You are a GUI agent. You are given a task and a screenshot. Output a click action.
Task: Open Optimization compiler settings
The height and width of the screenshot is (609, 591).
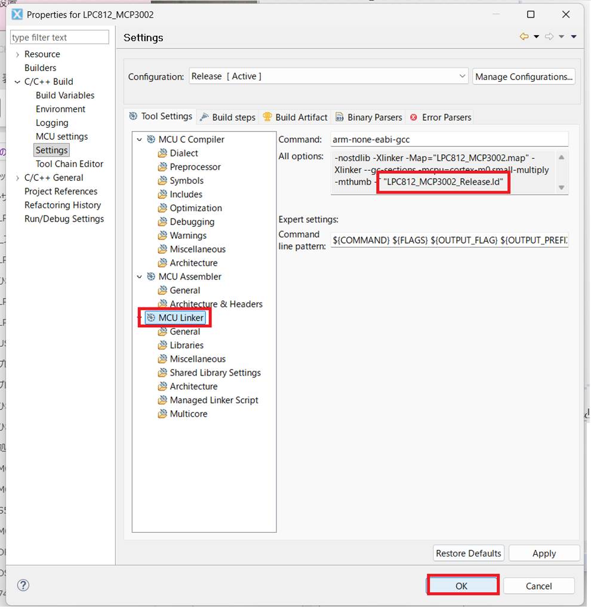[195, 208]
